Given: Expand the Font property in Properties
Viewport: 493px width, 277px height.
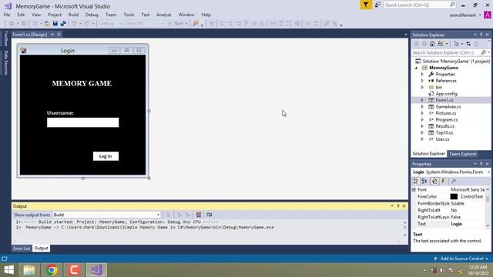Looking at the screenshot, I should (414, 190).
